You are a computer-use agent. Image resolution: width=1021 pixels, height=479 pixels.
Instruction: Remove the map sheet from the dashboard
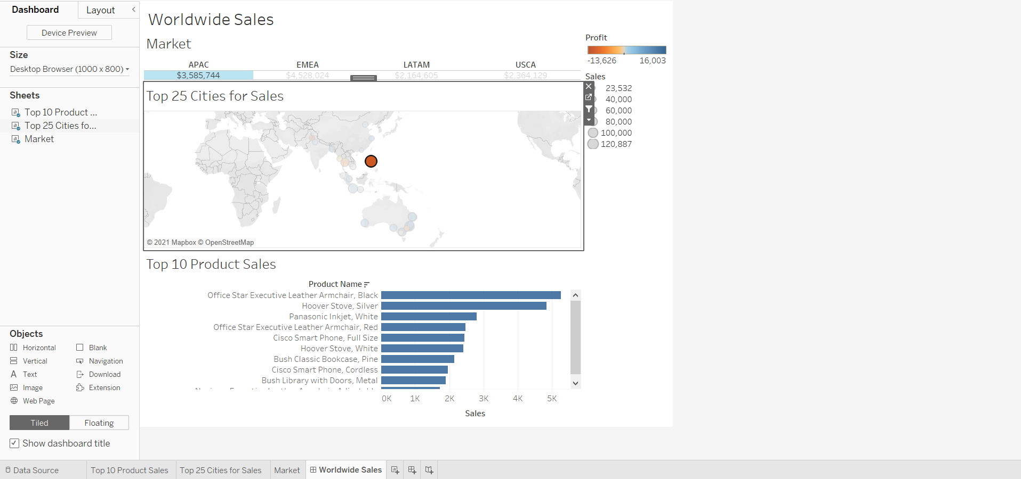pyautogui.click(x=589, y=86)
